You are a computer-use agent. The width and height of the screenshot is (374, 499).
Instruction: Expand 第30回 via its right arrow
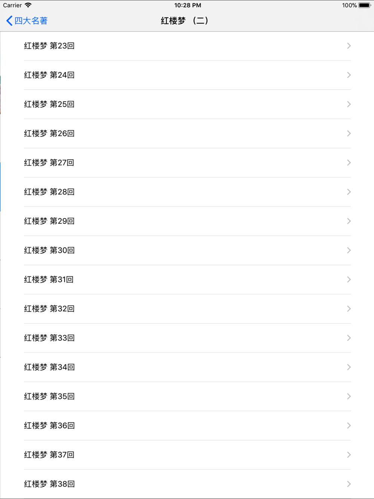click(349, 250)
